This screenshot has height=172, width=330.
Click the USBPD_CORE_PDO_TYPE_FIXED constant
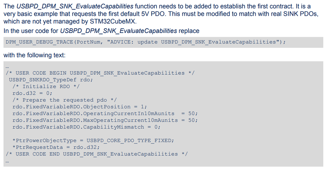(x=130, y=140)
